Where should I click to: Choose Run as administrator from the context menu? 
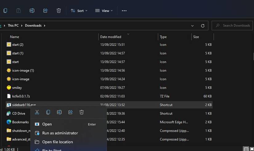coord(60,133)
